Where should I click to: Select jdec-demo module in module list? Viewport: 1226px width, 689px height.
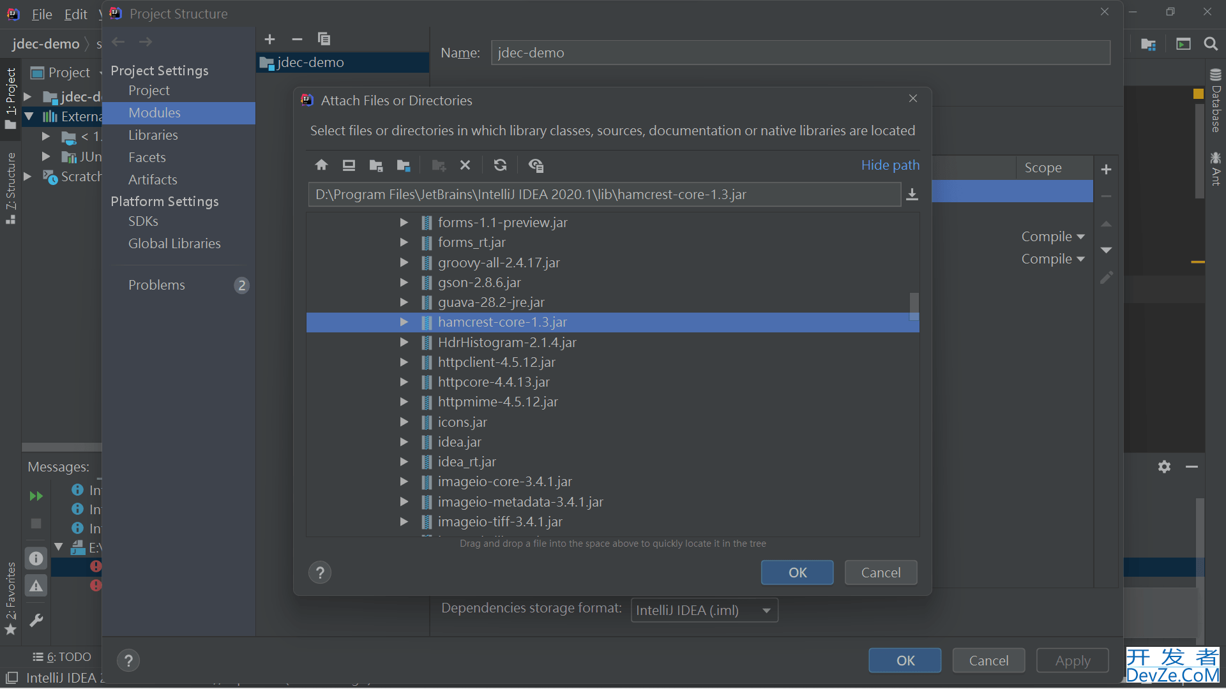click(x=343, y=62)
